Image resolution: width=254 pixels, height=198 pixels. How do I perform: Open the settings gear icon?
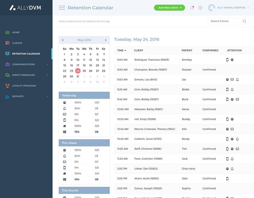click(200, 8)
